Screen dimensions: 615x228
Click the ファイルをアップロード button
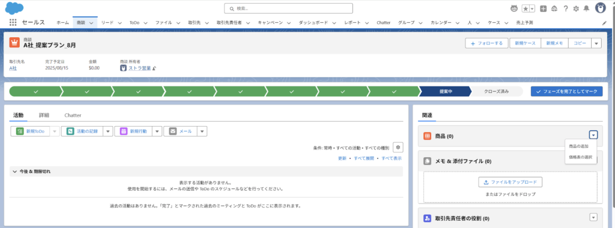(x=510, y=182)
